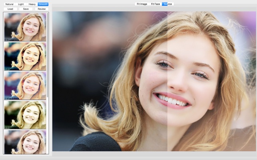Pick the third thumbnail with purple background

25,86
